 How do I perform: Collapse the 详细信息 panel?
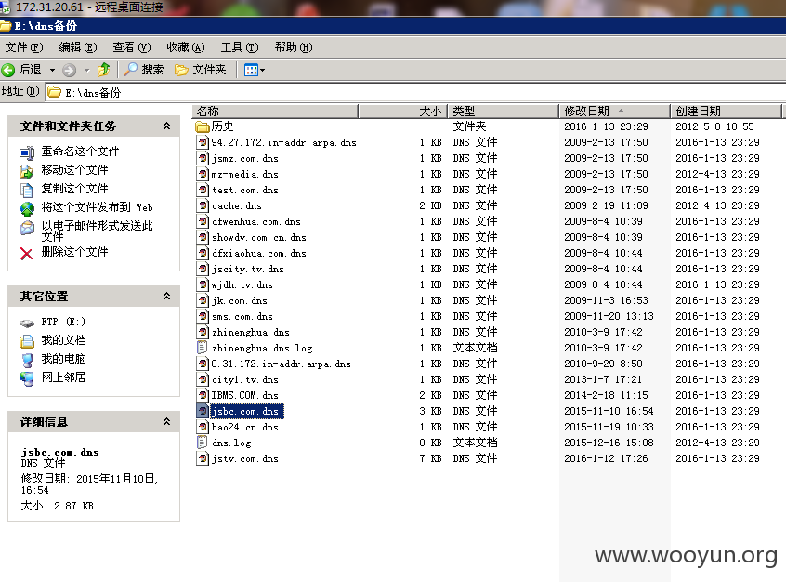(166, 421)
